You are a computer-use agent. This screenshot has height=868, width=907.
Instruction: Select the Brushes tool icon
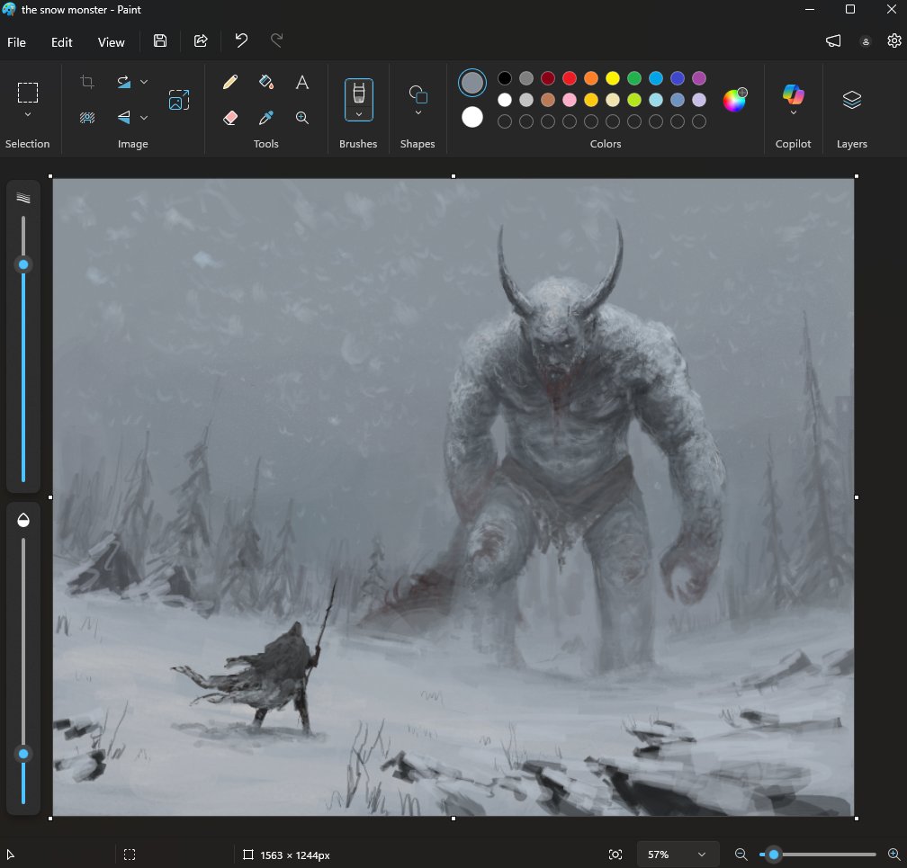[359, 93]
